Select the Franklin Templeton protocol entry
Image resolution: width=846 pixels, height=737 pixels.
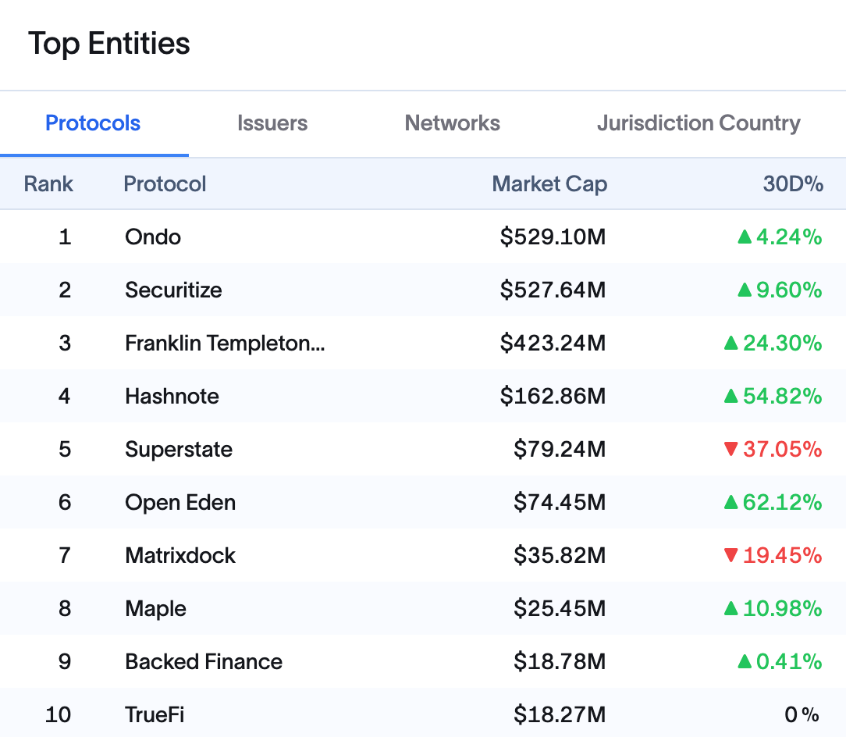[225, 343]
